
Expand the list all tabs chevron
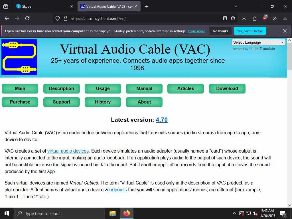pyautogui.click(x=235, y=6)
